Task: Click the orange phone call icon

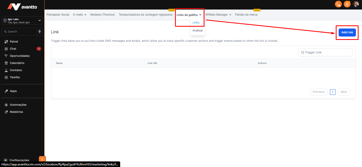Action: pyautogui.click(x=338, y=4)
